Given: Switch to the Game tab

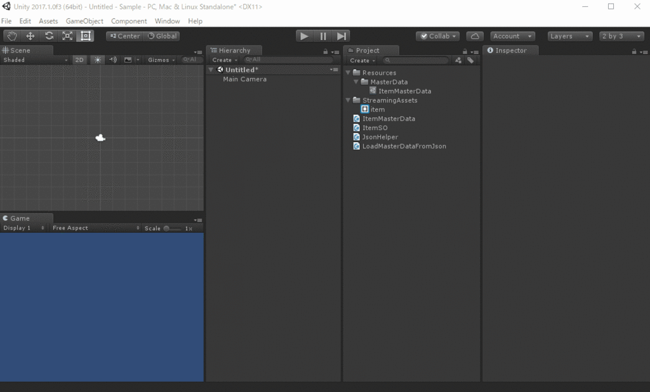Looking at the screenshot, I should 26,218.
